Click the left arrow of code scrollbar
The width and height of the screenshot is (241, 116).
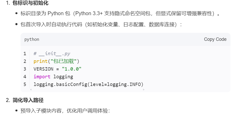[x=31, y=89]
